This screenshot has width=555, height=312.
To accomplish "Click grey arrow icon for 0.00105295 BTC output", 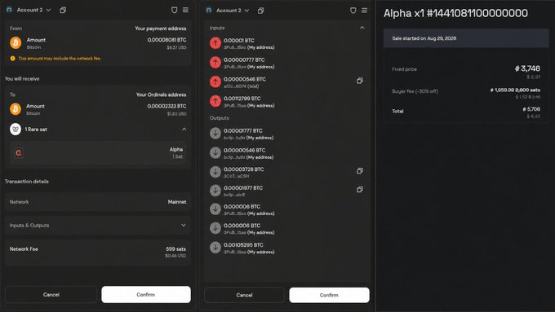I will pos(215,248).
